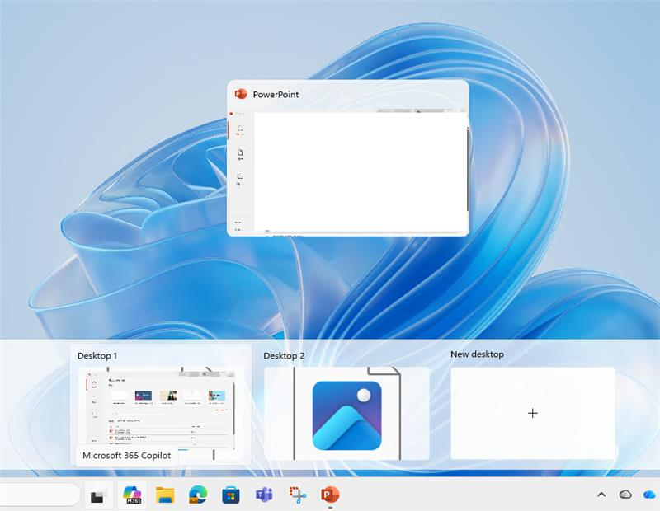This screenshot has width=660, height=511.
Task: Open Snipping Tool from the taskbar
Action: 297,495
